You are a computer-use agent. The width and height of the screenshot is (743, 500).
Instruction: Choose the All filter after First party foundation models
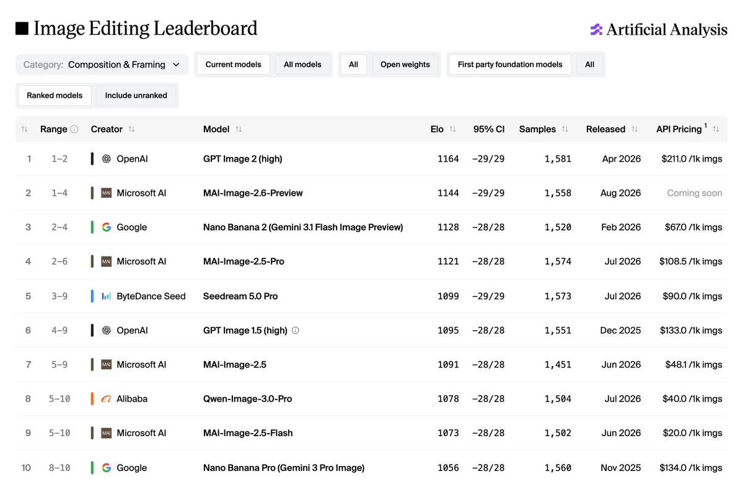(x=589, y=64)
